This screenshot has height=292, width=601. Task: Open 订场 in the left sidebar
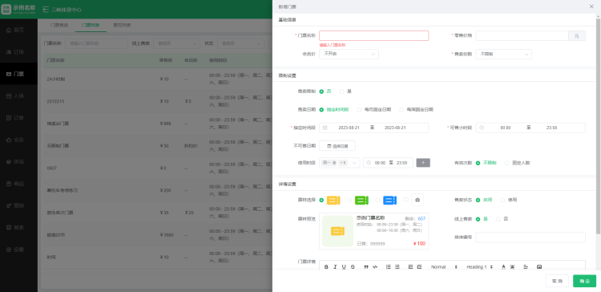click(x=18, y=52)
